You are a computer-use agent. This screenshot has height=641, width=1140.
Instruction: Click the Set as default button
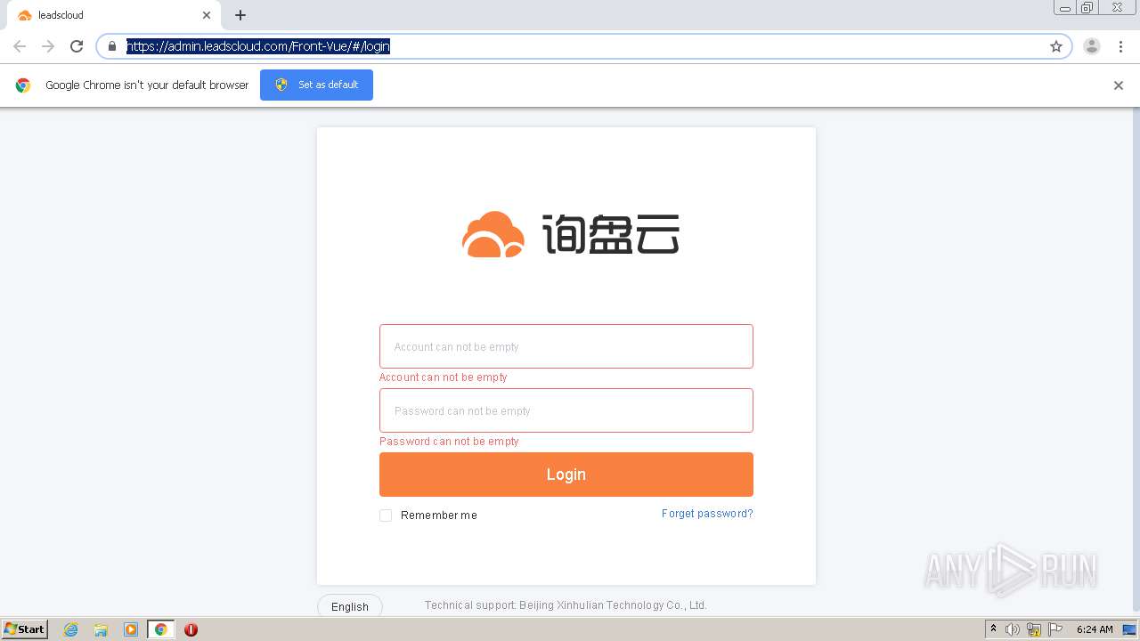pyautogui.click(x=316, y=85)
